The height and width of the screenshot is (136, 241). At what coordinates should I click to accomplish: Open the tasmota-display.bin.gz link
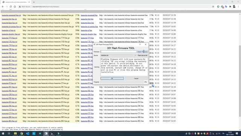tap(11, 34)
